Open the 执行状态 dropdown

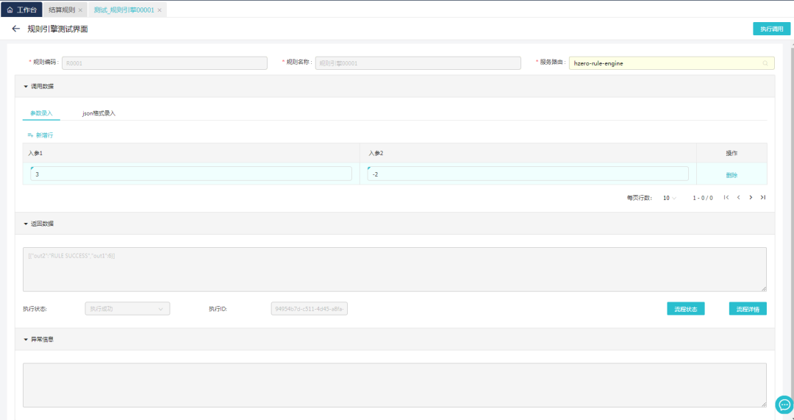(127, 309)
